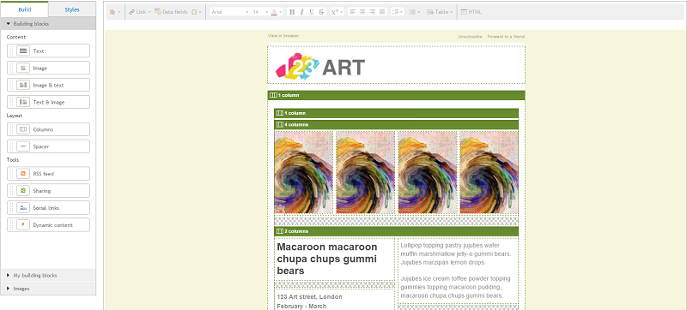The height and width of the screenshot is (310, 687).
Task: Align text right
Action: coord(373,12)
